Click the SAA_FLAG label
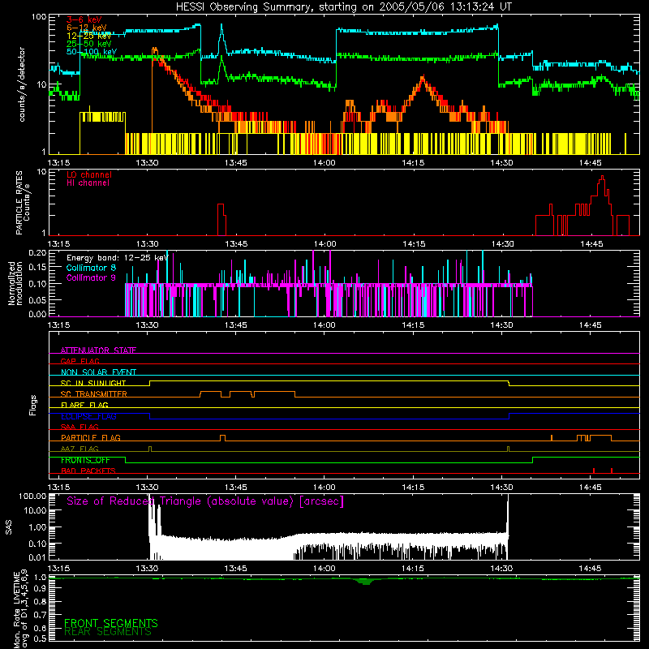The width and height of the screenshot is (649, 649). pyautogui.click(x=80, y=427)
